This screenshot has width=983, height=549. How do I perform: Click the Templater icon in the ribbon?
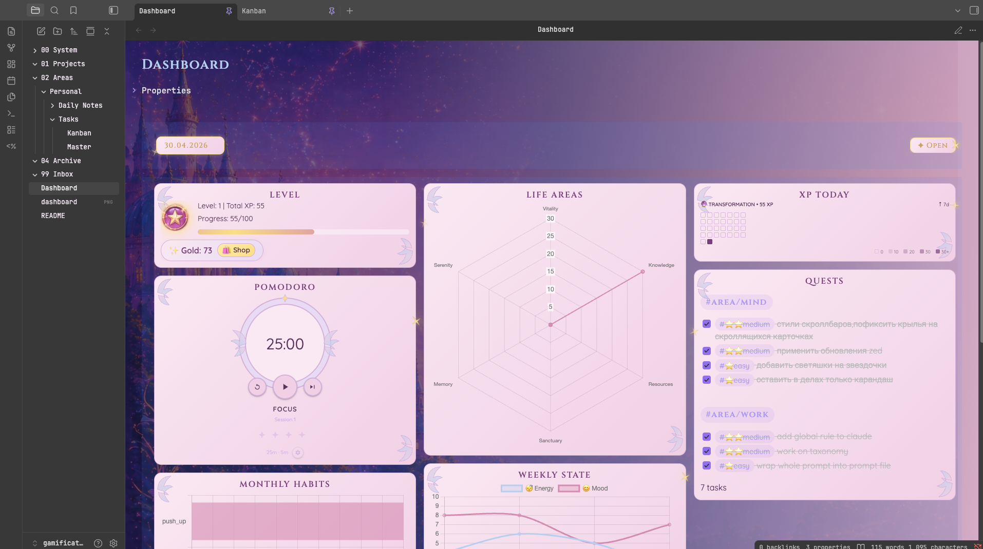pos(11,146)
